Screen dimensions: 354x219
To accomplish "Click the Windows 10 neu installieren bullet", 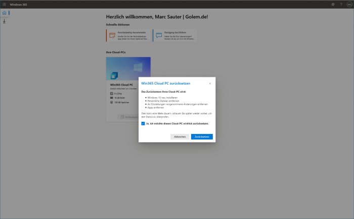I will [162, 98].
